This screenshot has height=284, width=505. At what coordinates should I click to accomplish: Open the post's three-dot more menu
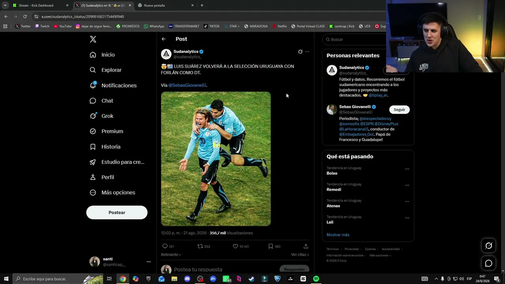[307, 52]
